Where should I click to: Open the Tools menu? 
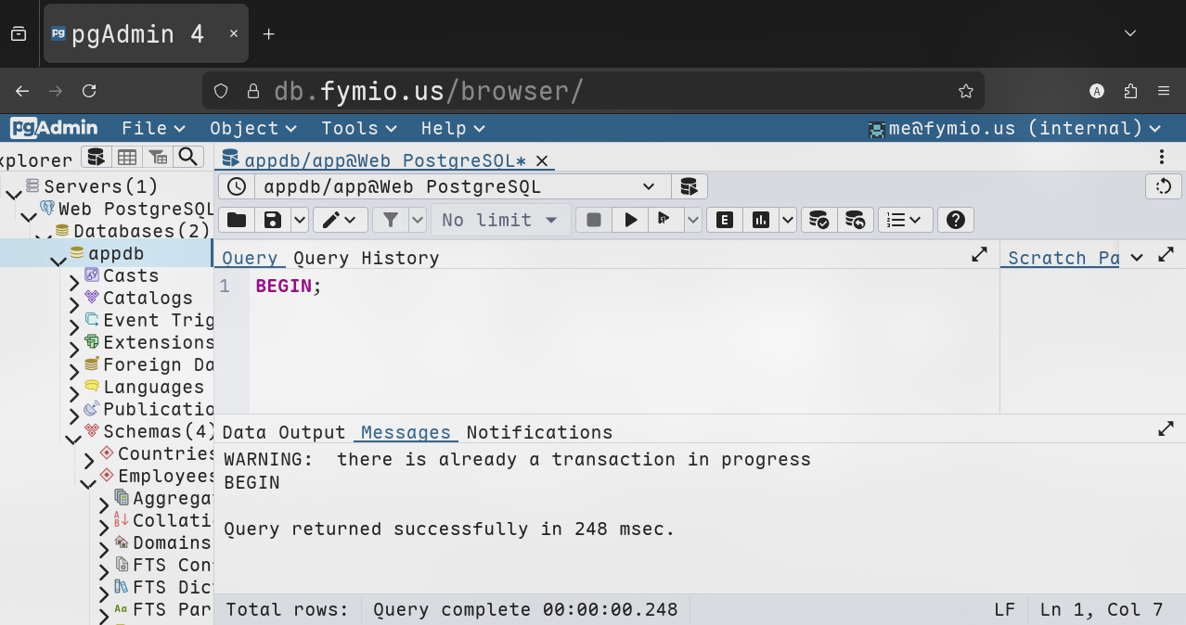click(x=358, y=128)
